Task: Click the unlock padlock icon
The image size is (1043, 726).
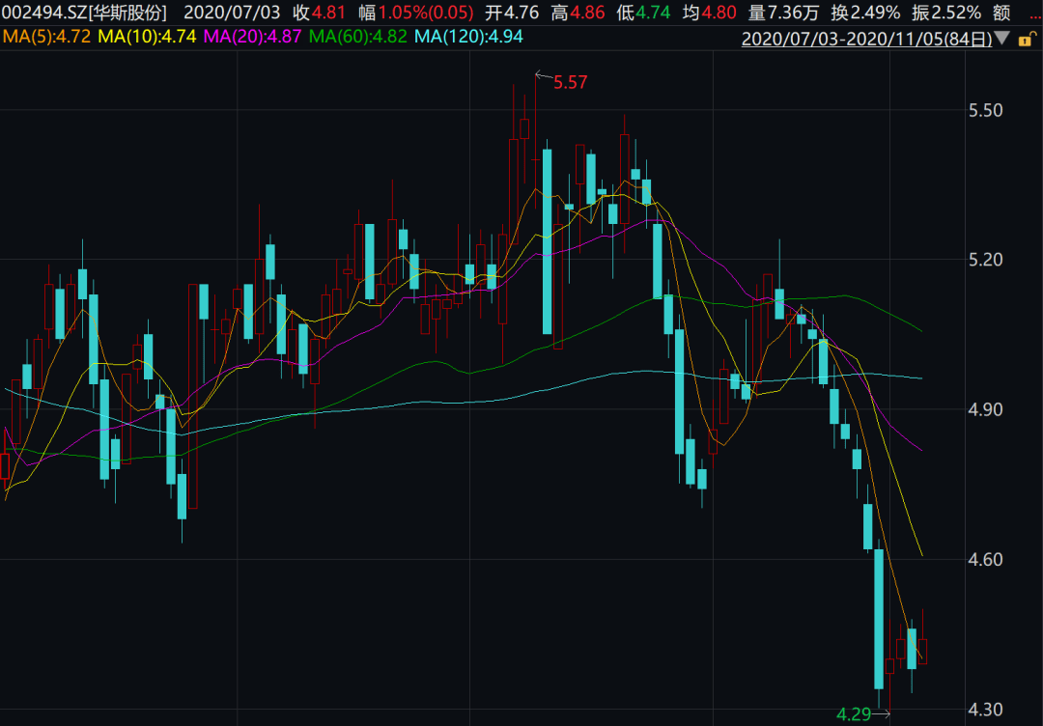Action: click(1028, 39)
